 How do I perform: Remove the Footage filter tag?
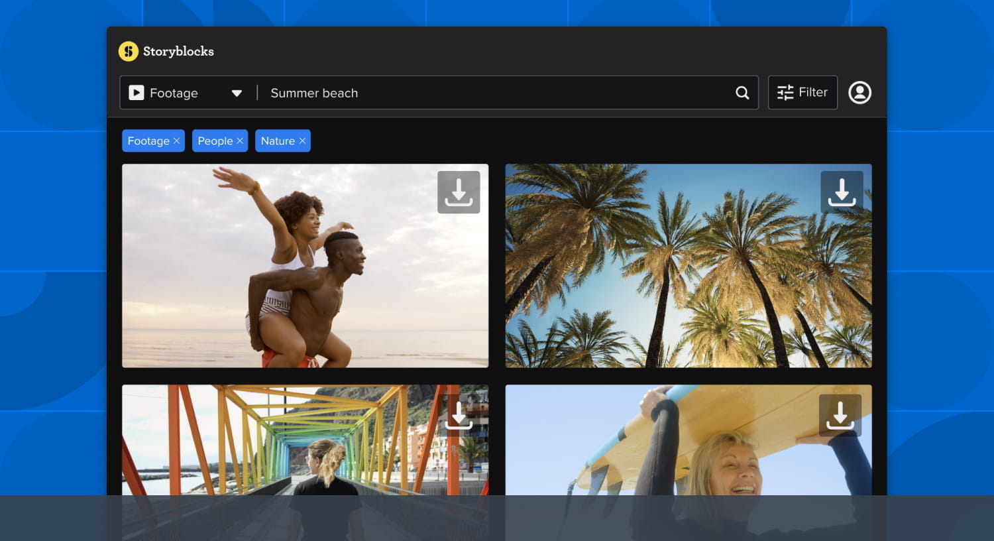[x=176, y=141]
